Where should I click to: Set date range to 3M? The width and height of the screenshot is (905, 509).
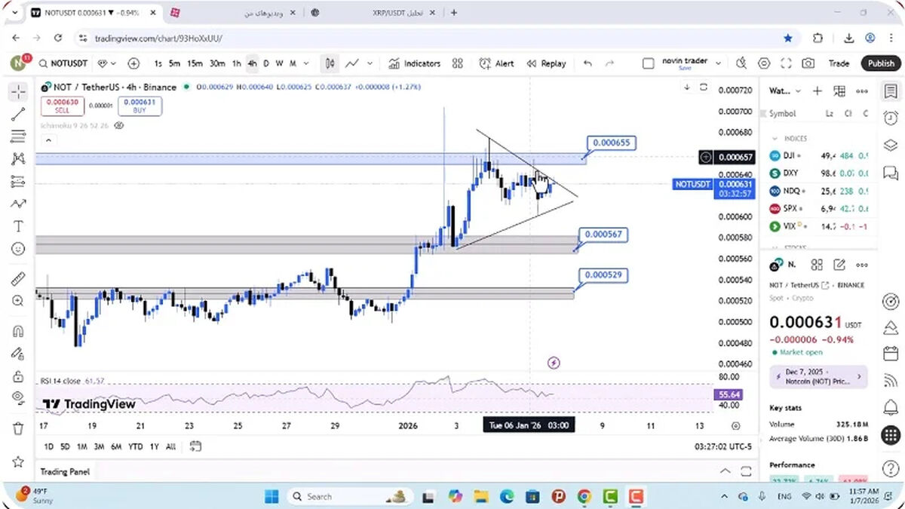(x=99, y=446)
